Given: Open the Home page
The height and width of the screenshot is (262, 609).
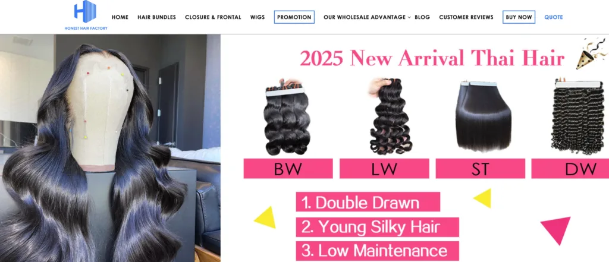Looking at the screenshot, I should click(120, 17).
